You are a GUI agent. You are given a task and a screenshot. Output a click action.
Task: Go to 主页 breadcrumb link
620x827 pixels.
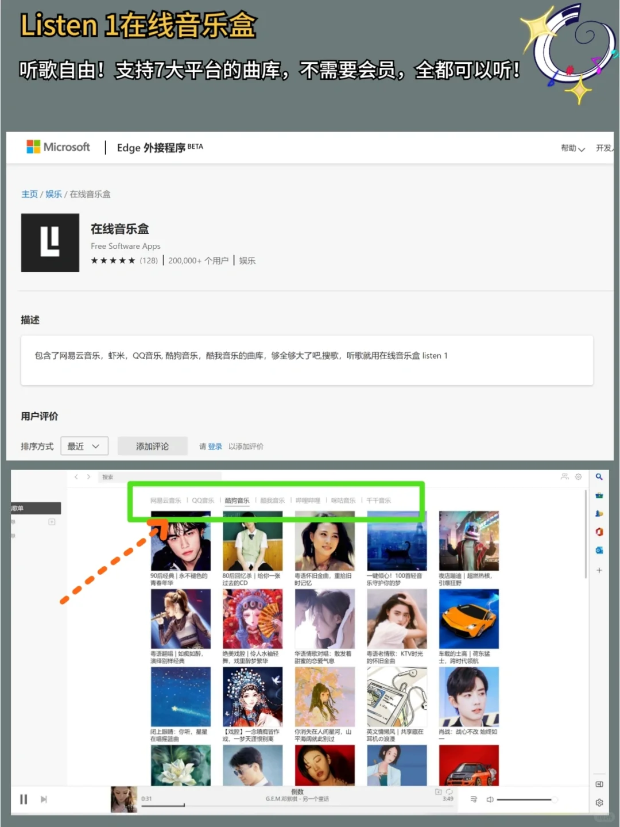(29, 194)
